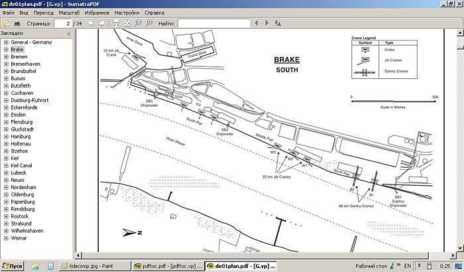
Task: Select Fit Width view icon
Action: (116, 23)
